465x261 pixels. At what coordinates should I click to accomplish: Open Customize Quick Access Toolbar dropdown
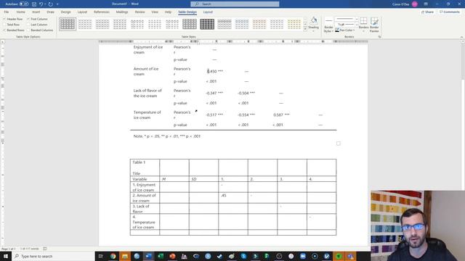[x=57, y=4]
